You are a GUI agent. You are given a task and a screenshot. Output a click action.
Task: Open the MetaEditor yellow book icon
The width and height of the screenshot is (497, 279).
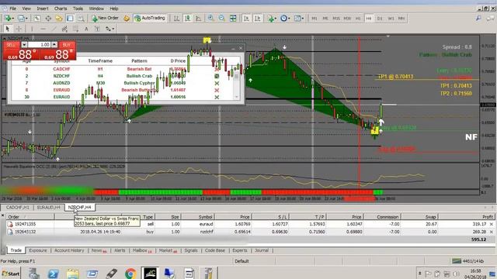(127, 19)
